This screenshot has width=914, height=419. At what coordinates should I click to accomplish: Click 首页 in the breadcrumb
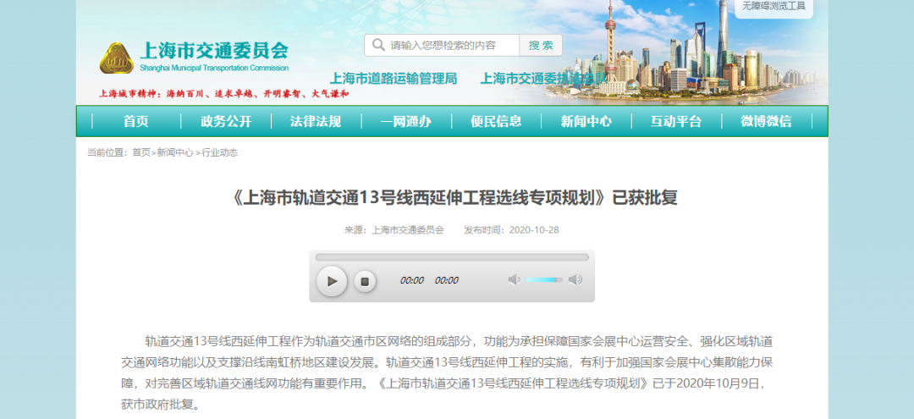[x=141, y=152]
